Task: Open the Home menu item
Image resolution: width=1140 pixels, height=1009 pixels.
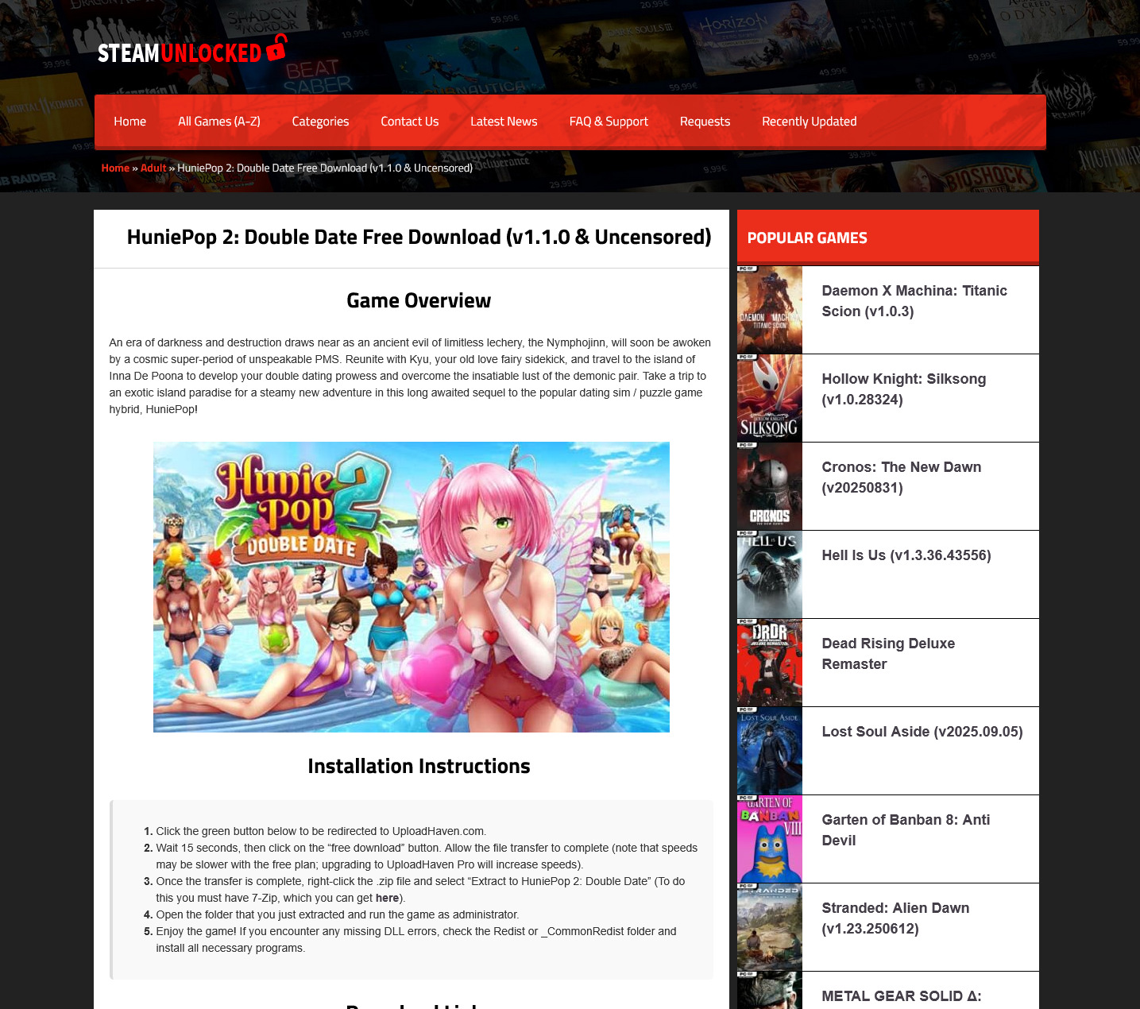Action: click(x=129, y=122)
